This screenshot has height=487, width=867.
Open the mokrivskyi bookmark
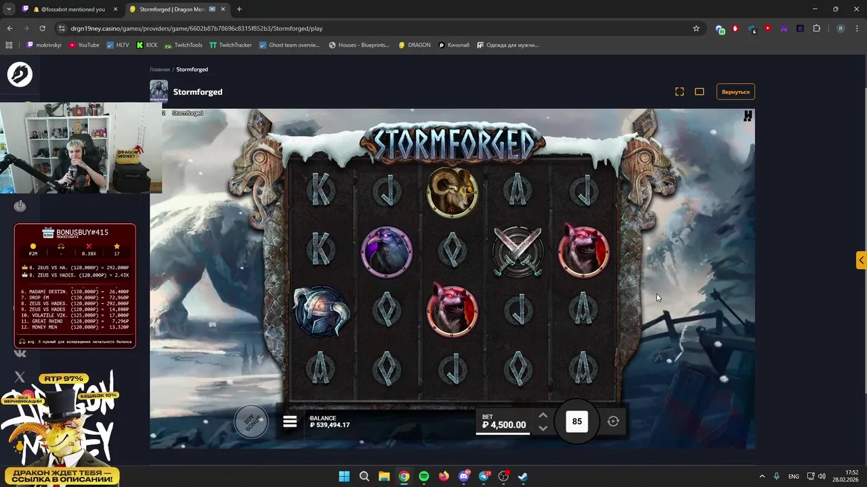click(x=45, y=45)
